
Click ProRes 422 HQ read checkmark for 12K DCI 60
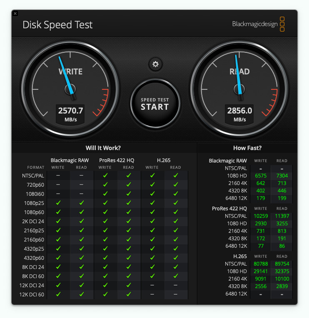click(x=129, y=294)
